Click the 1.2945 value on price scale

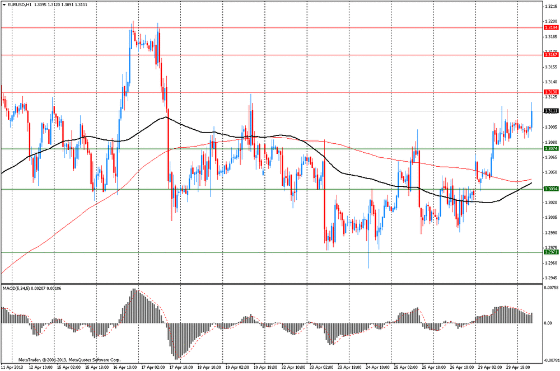tap(550, 278)
